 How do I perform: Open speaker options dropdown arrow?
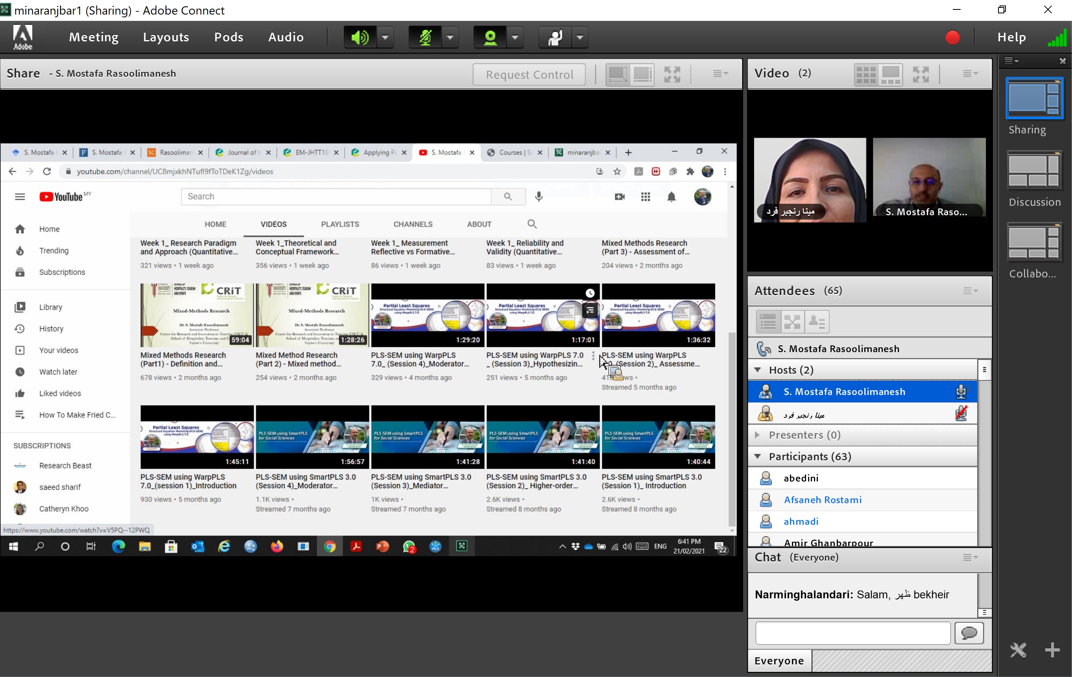tap(386, 37)
